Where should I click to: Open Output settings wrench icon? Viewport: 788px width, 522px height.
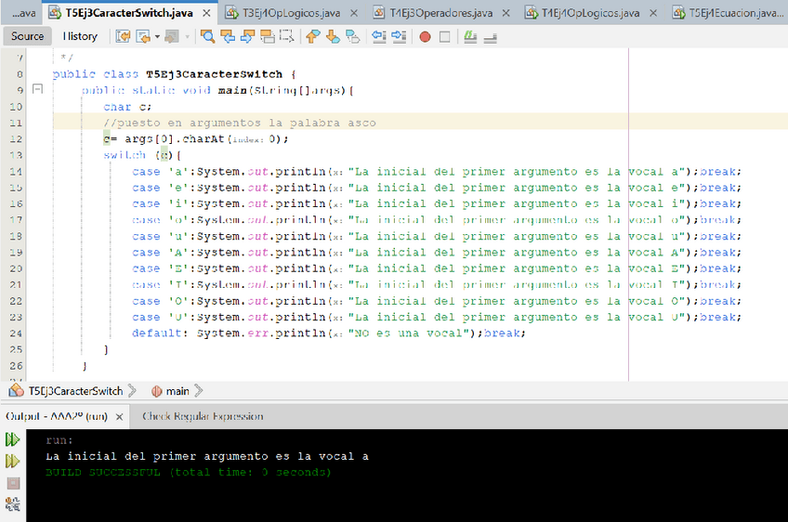tap(13, 504)
